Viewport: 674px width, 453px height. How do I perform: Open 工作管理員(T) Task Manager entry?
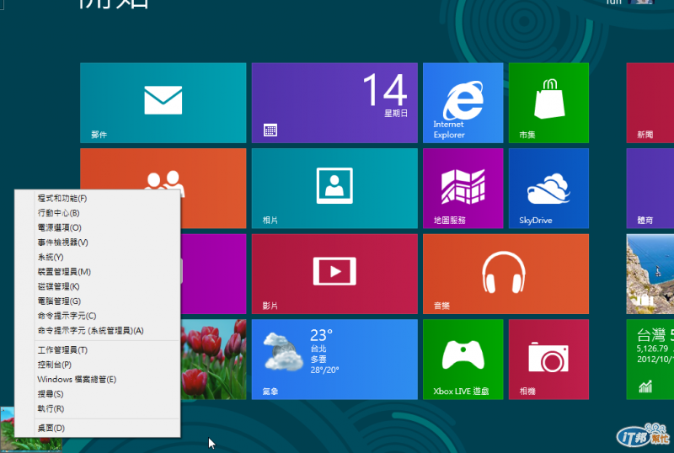coord(97,349)
